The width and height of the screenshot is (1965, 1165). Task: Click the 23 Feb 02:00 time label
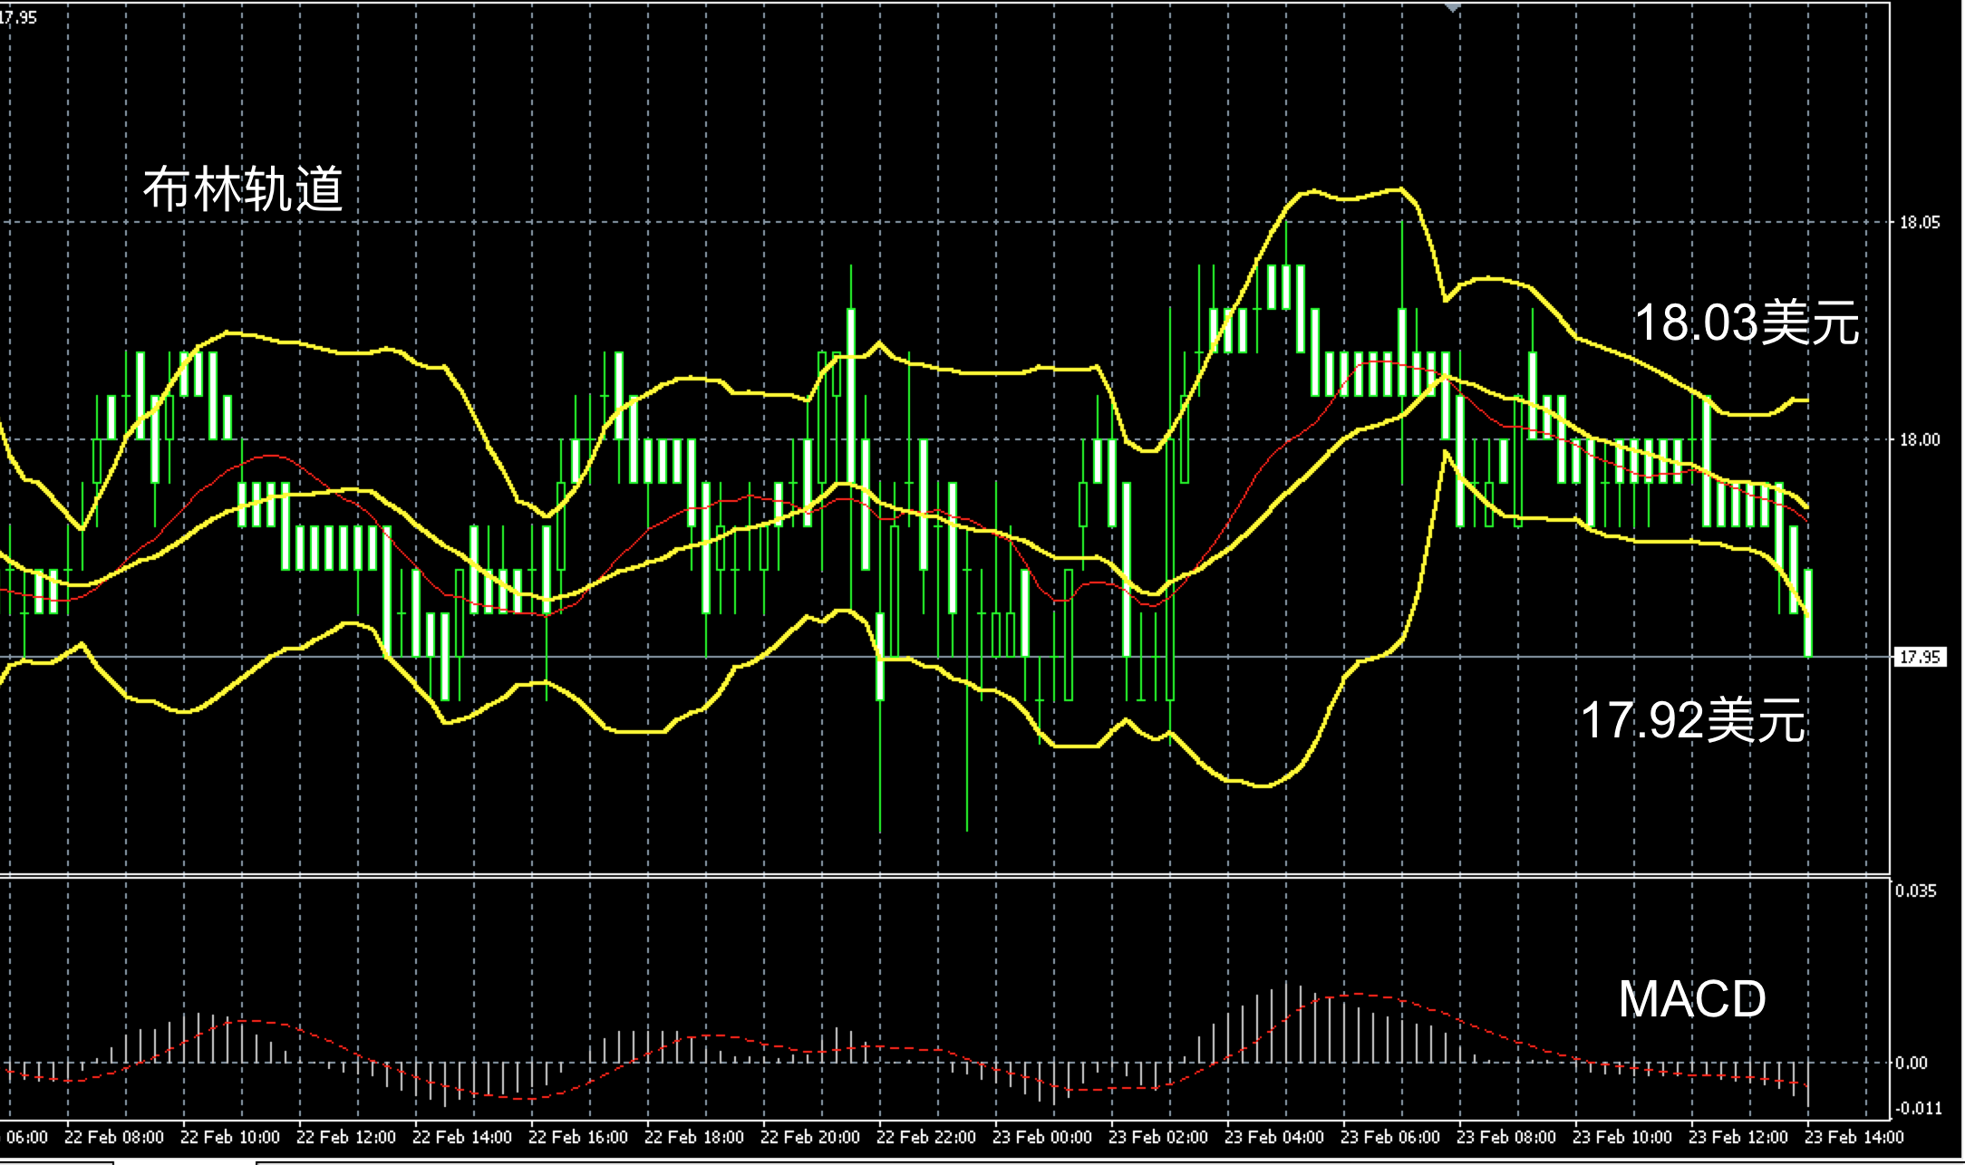click(1158, 1137)
